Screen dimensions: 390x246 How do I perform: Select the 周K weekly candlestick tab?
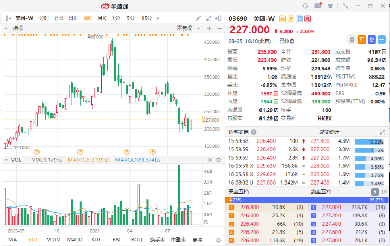tap(87, 18)
